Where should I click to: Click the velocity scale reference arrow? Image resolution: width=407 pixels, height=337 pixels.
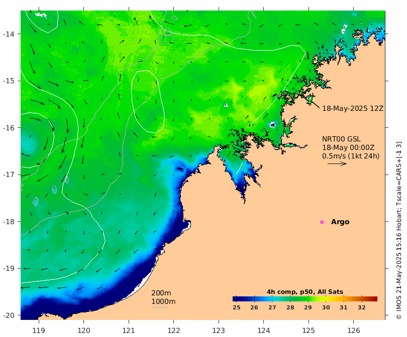[337, 163]
